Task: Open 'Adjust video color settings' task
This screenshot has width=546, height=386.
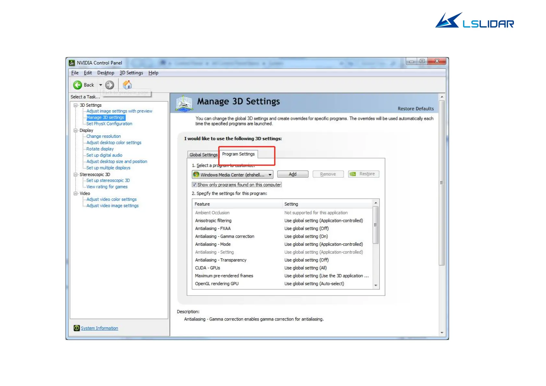Action: point(112,199)
